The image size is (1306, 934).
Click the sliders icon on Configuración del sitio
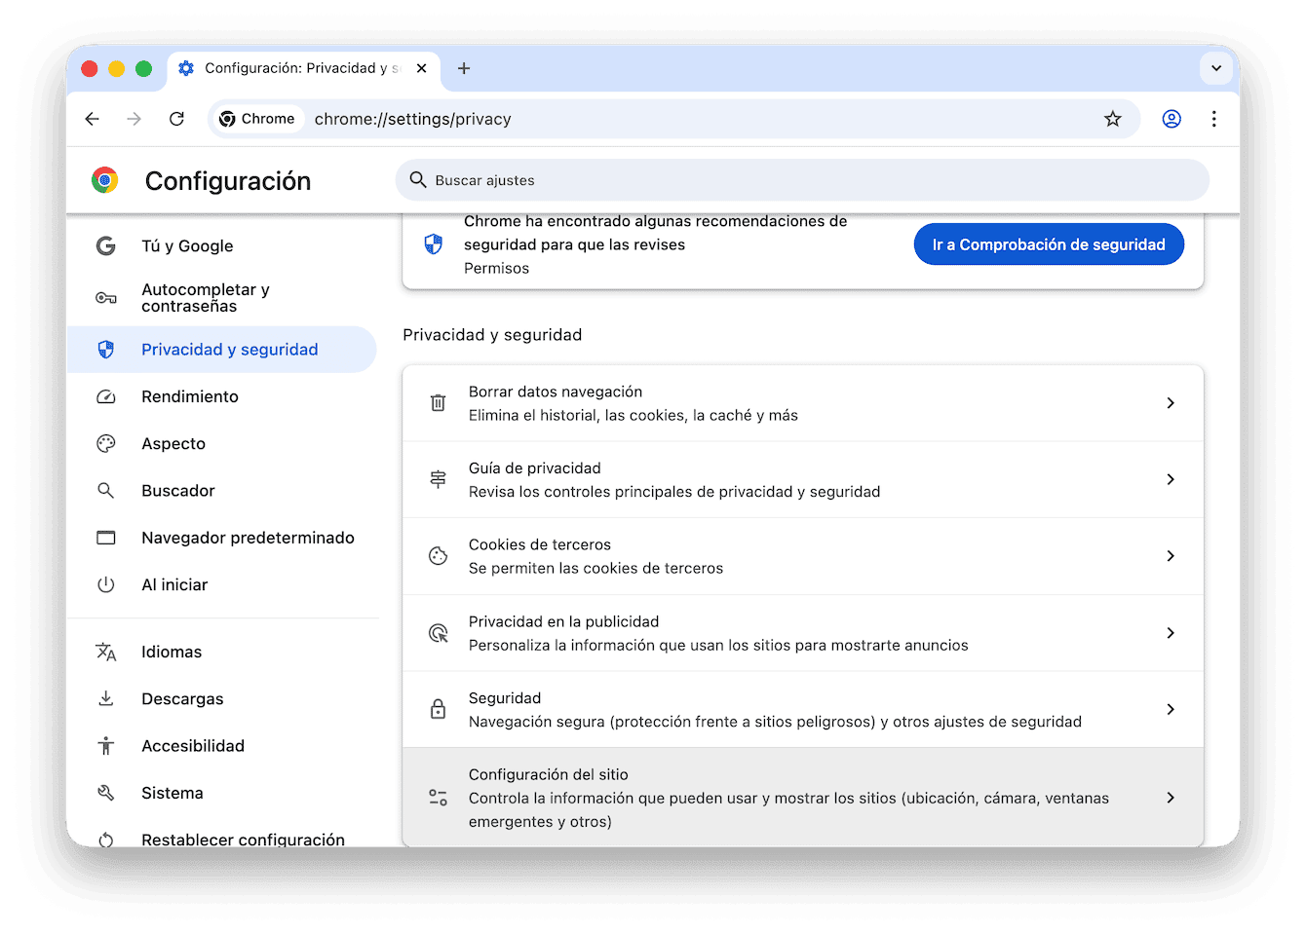[438, 797]
